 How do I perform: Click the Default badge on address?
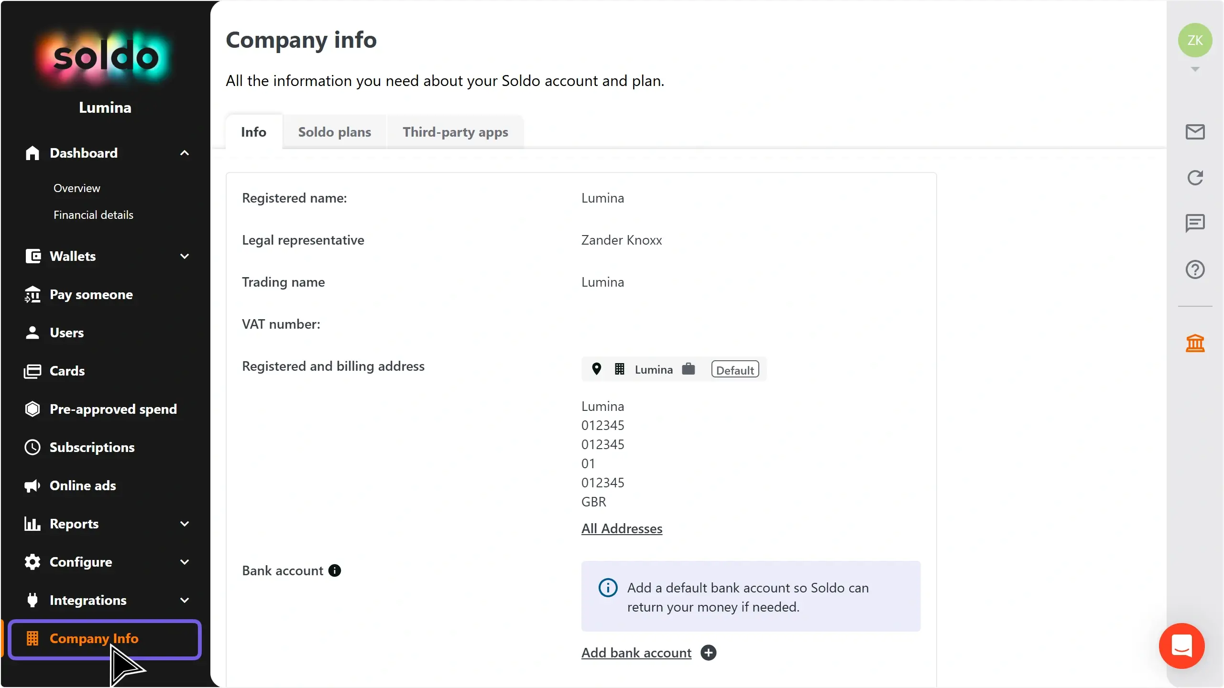[735, 369]
